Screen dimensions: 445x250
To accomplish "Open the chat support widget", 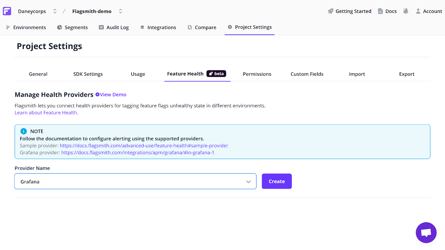I will click(x=426, y=232).
